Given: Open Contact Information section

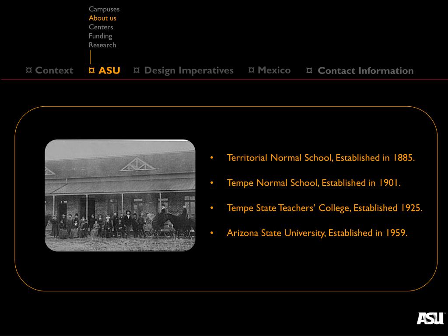Looking at the screenshot, I should [x=365, y=70].
